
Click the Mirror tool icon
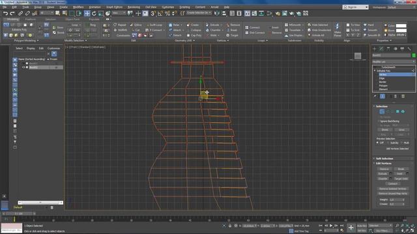pyautogui.click(x=217, y=13)
